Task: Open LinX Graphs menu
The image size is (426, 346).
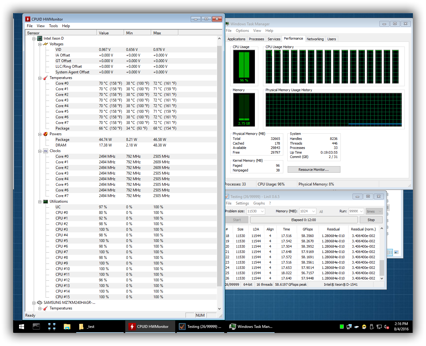Action: [x=259, y=203]
